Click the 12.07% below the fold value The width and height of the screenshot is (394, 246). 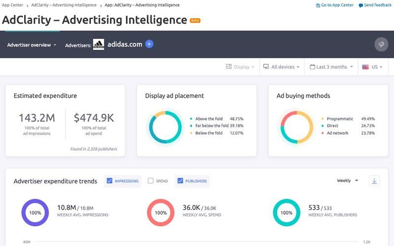236,133
